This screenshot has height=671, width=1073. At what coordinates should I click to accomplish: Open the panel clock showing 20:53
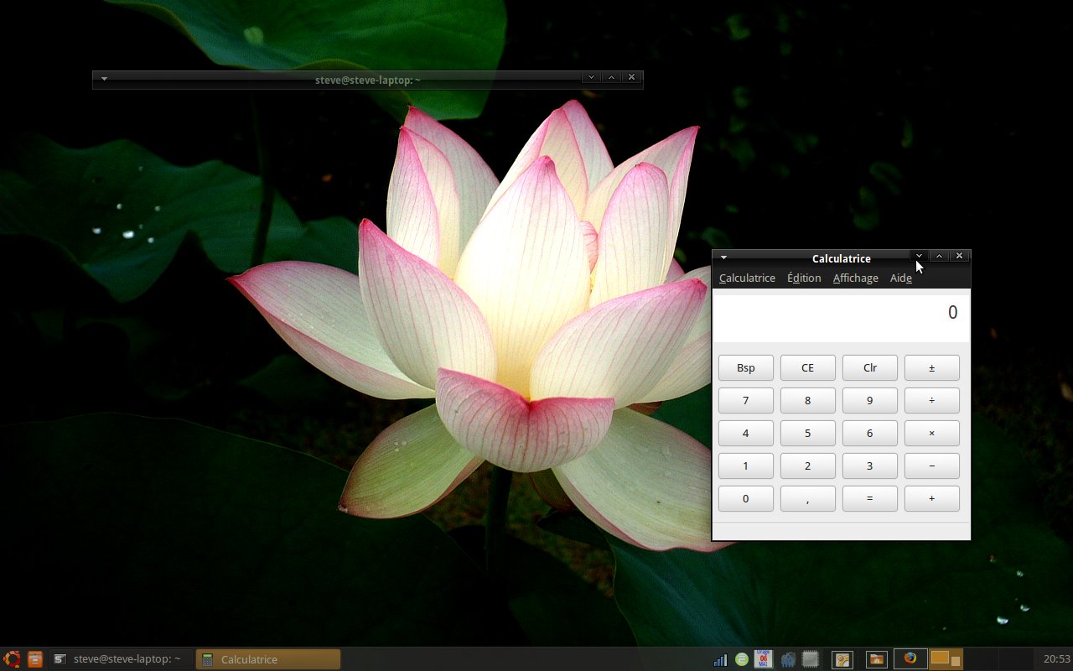1056,659
